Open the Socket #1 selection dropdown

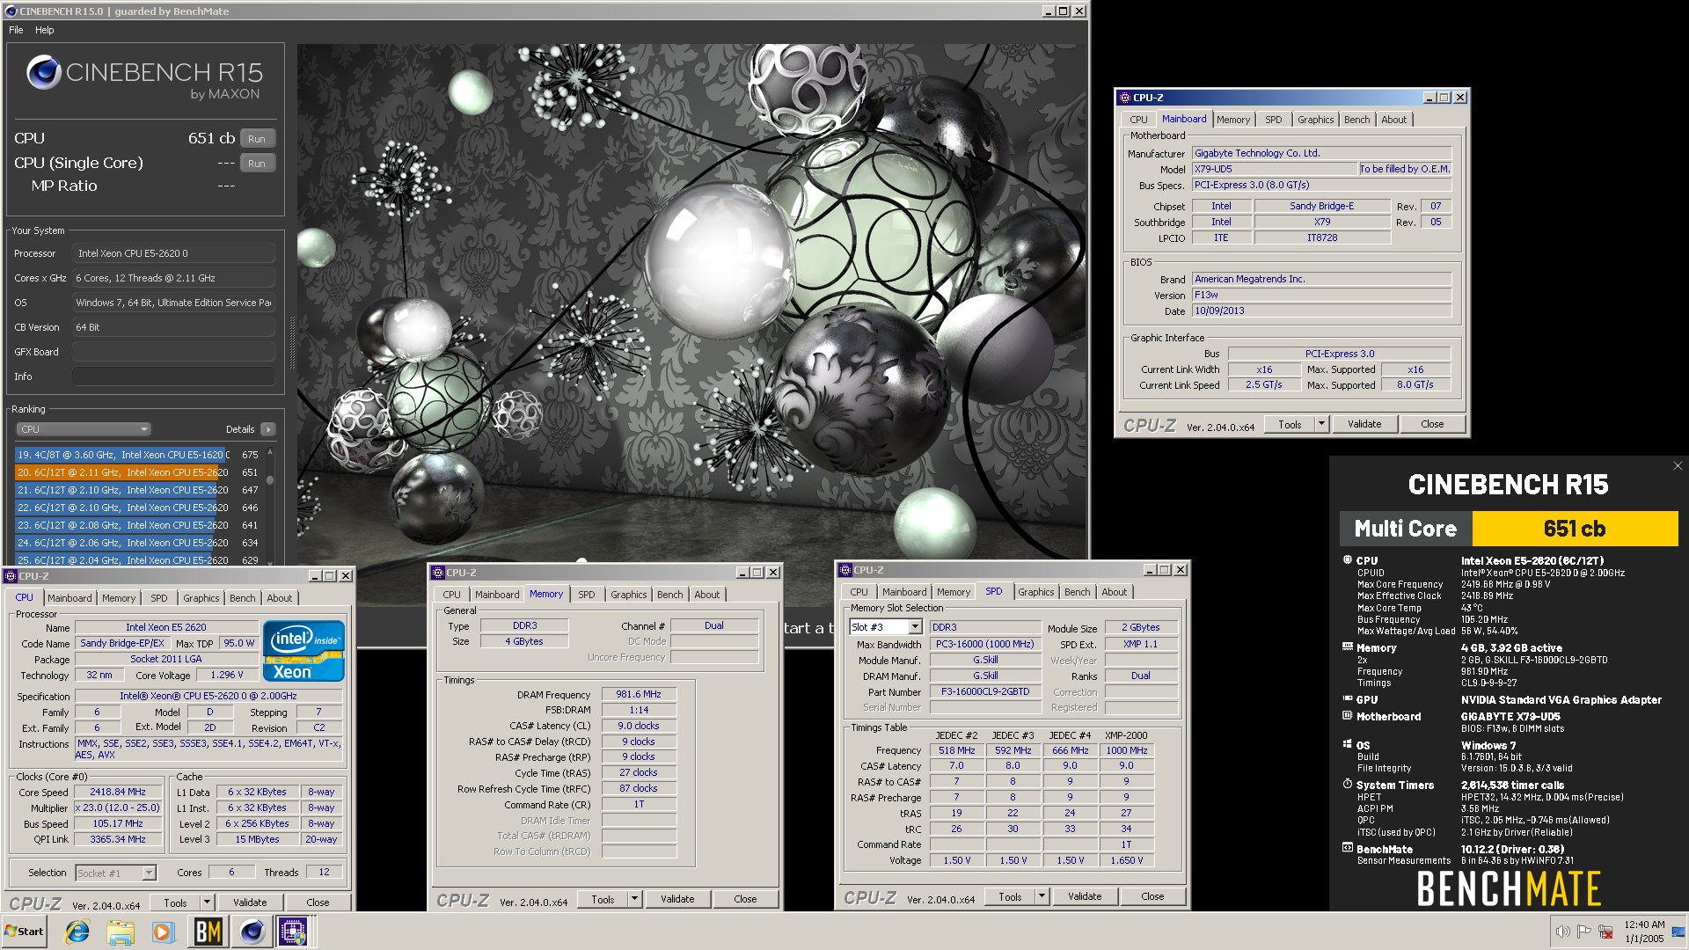point(149,873)
